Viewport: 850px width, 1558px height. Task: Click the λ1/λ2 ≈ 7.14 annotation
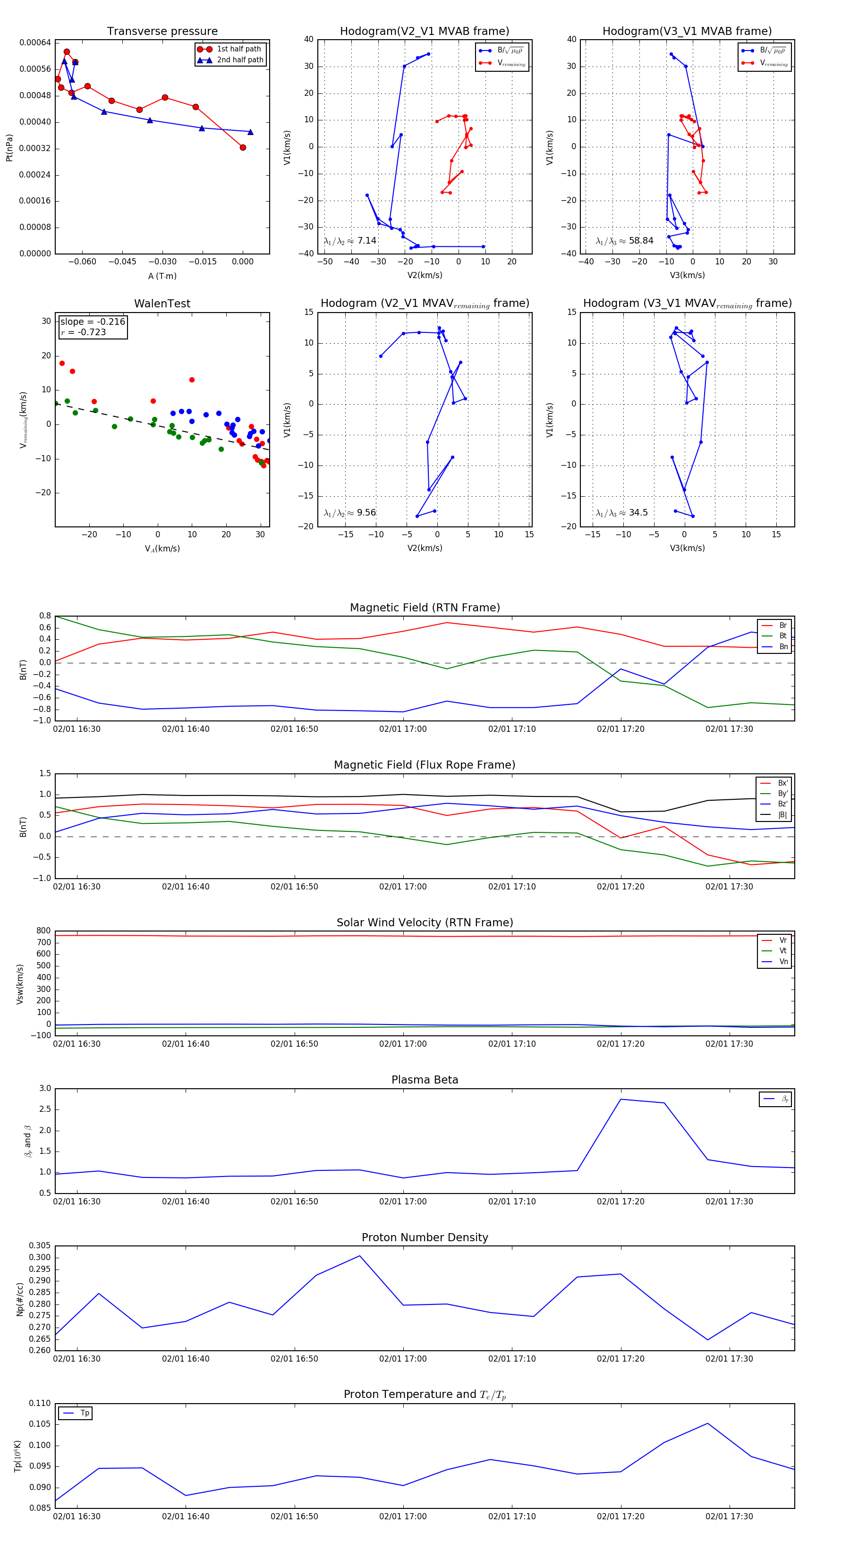(350, 241)
